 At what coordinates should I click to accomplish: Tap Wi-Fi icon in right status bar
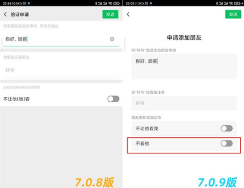click(231, 3)
